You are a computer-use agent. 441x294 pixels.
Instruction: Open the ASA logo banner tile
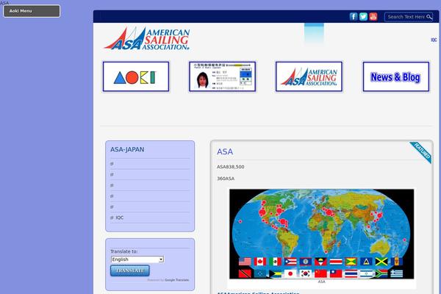(309, 76)
